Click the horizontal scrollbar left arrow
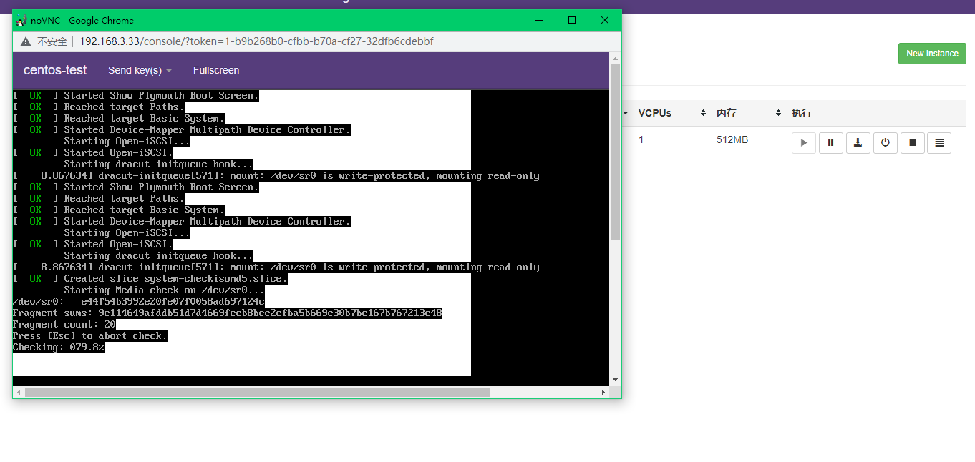 tap(19, 393)
